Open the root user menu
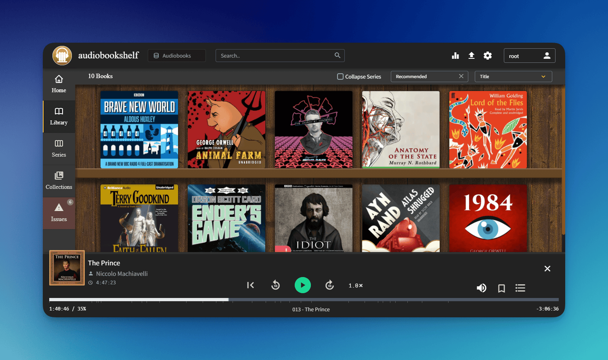608x360 pixels. (x=529, y=56)
